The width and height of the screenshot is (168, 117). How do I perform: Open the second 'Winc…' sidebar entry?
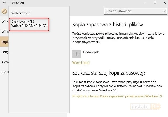click(x=4, y=32)
